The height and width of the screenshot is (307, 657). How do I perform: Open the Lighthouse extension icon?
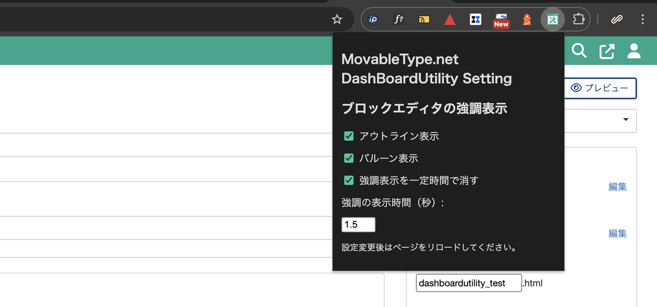pyautogui.click(x=527, y=20)
